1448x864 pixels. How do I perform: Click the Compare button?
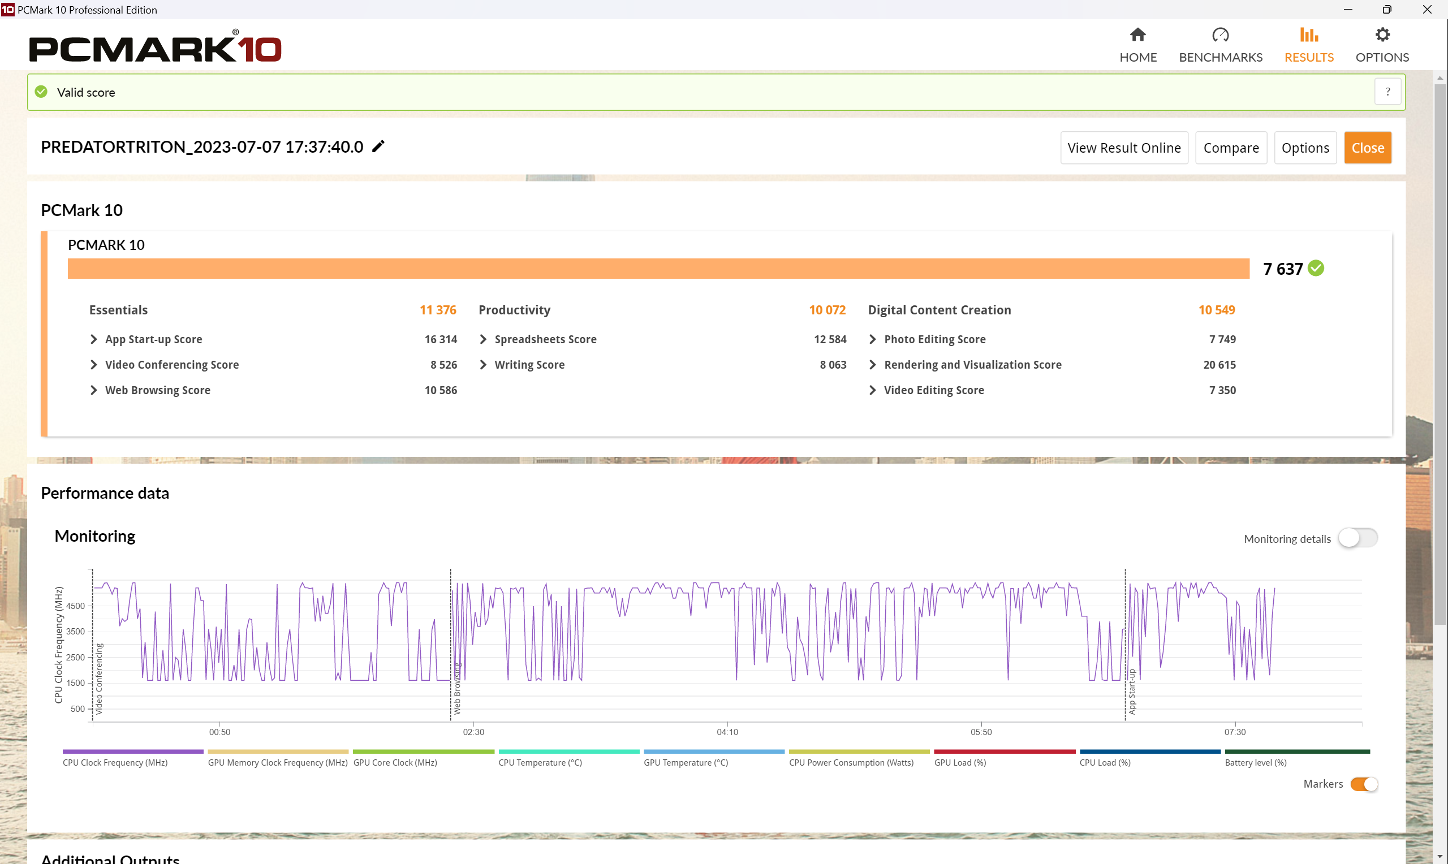point(1231,148)
